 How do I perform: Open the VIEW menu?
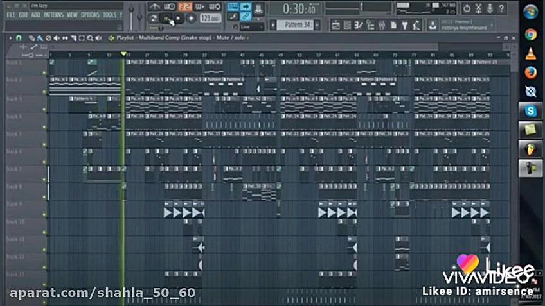coord(72,15)
